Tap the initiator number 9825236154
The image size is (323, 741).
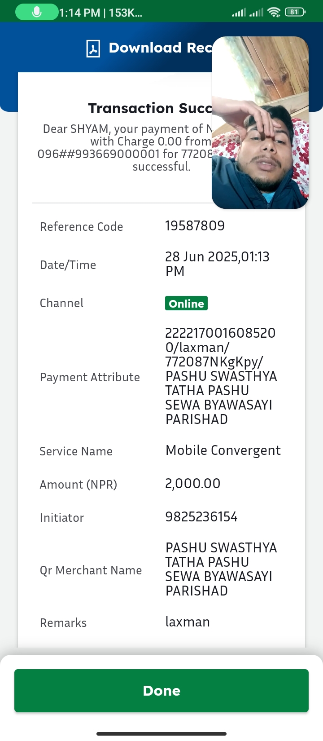[201, 517]
